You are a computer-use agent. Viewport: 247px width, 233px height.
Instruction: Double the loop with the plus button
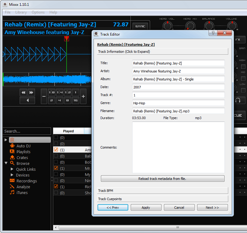pyautogui.click(x=83, y=96)
